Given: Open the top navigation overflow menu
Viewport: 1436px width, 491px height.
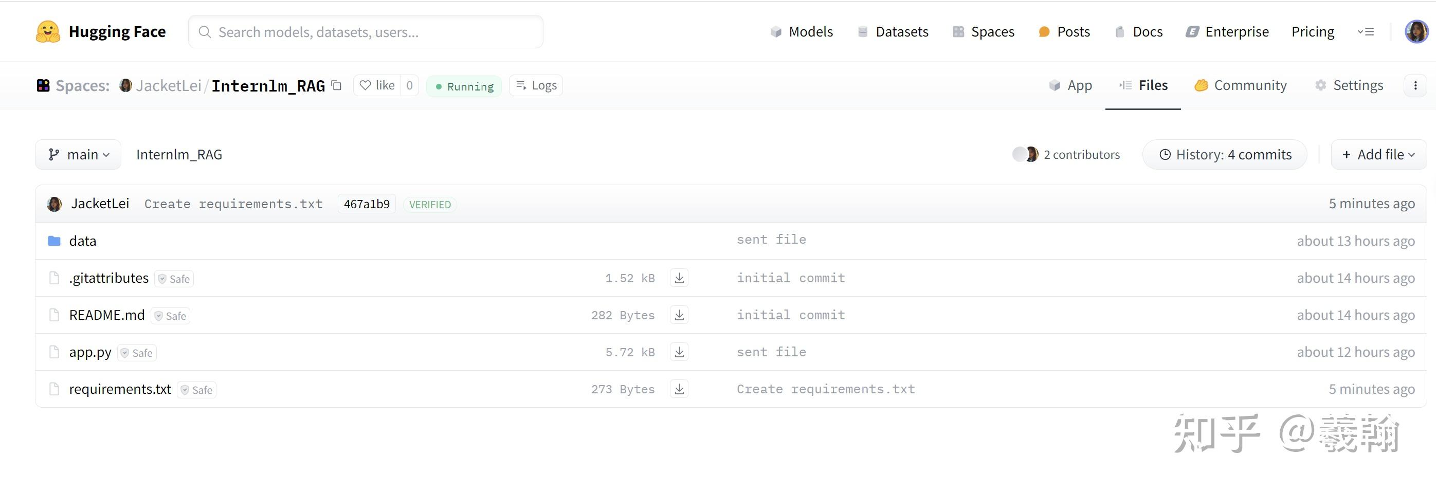Looking at the screenshot, I should 1366,31.
